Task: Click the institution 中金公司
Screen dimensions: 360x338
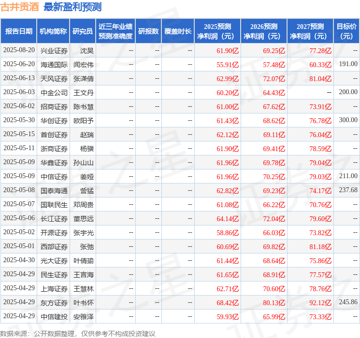Action: [x=54, y=93]
